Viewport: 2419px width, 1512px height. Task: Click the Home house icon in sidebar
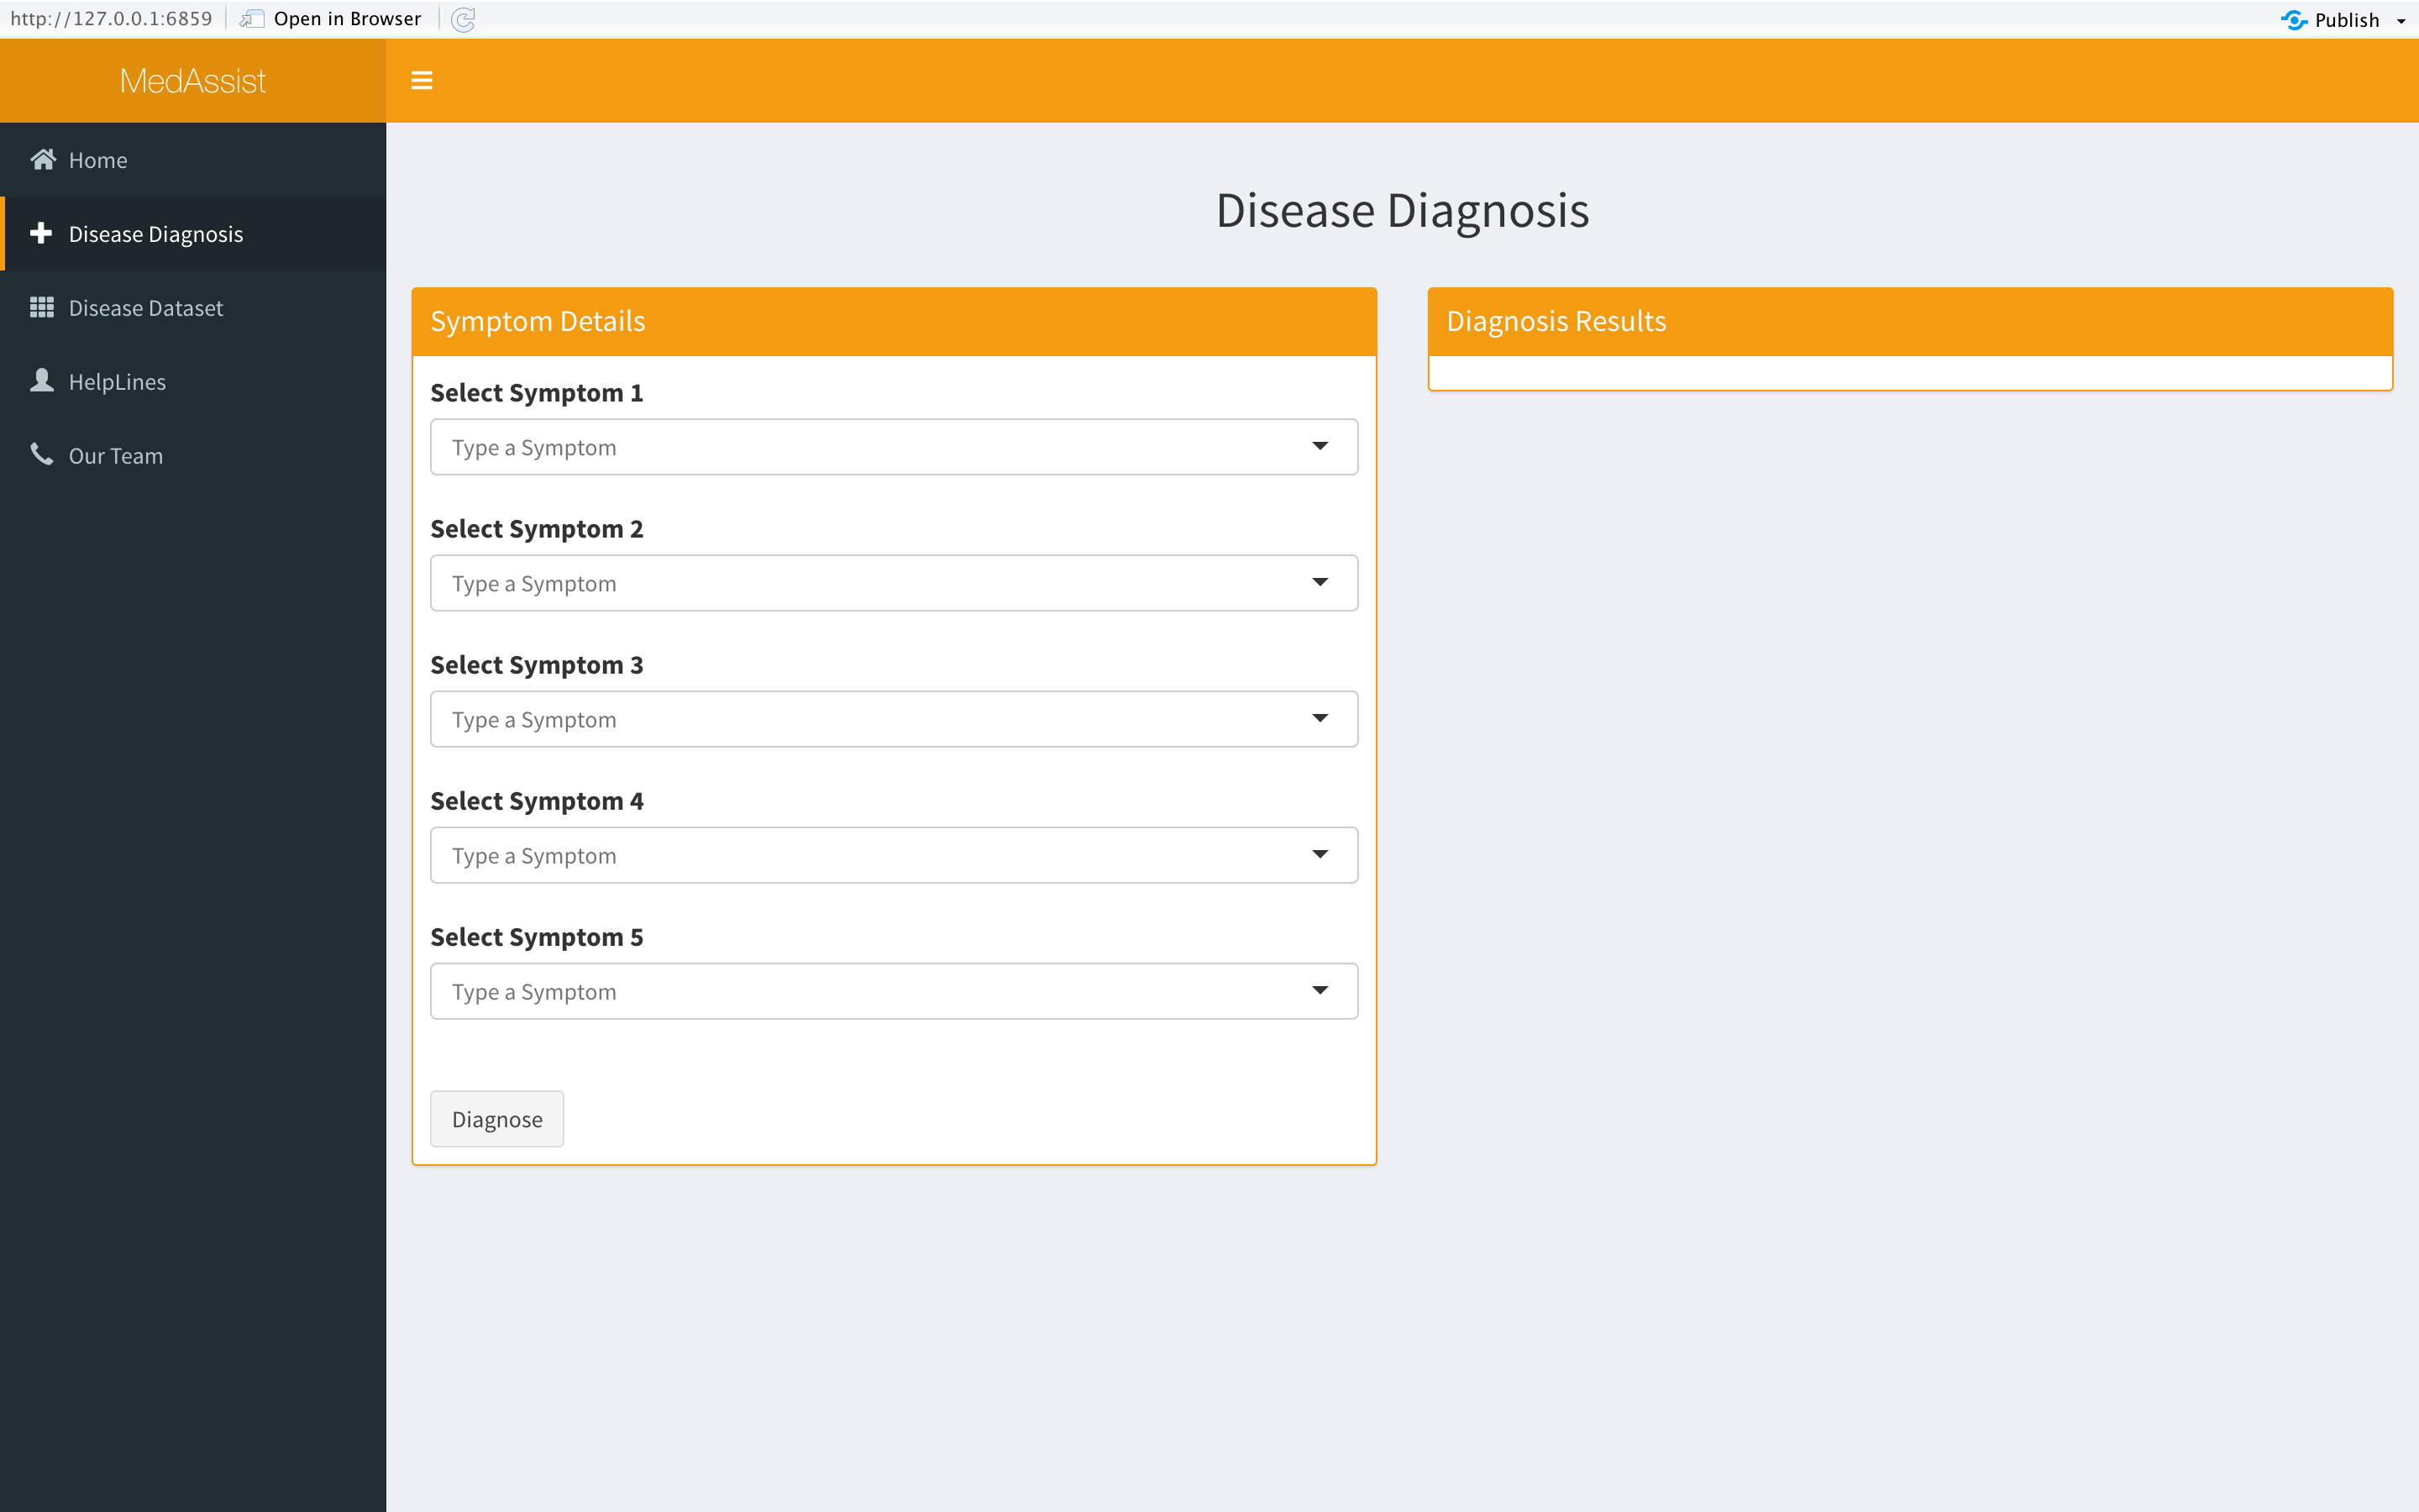(42, 160)
